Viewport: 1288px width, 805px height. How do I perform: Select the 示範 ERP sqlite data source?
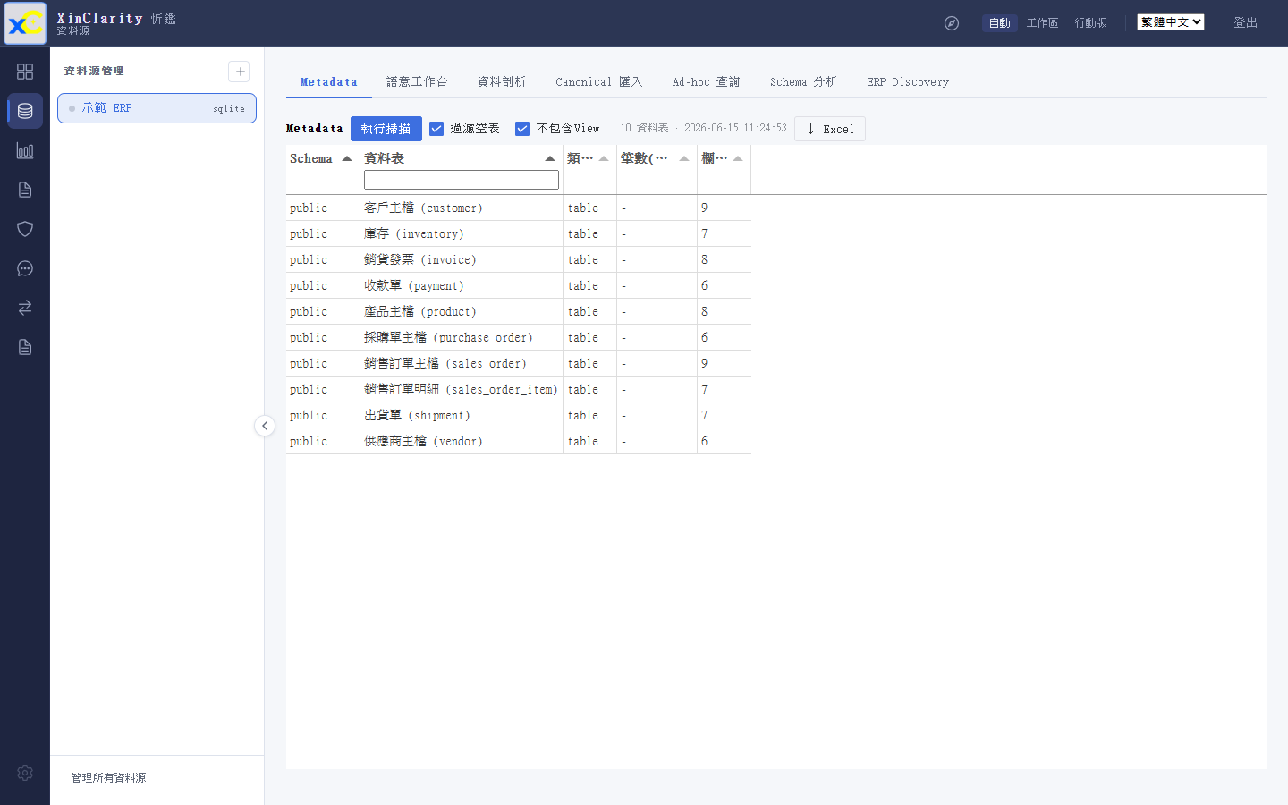tap(157, 108)
